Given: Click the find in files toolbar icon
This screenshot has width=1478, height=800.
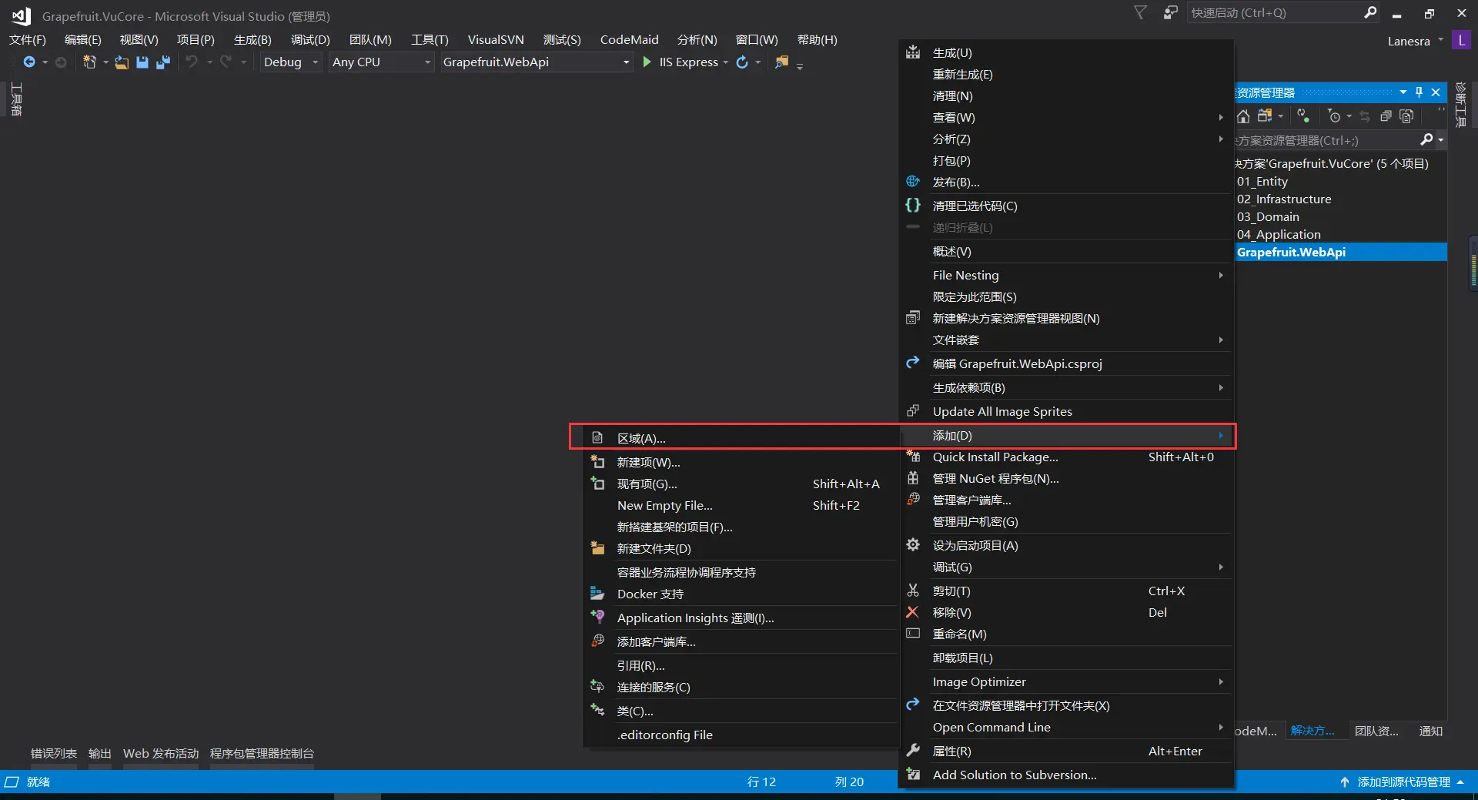Looking at the screenshot, I should 782,62.
